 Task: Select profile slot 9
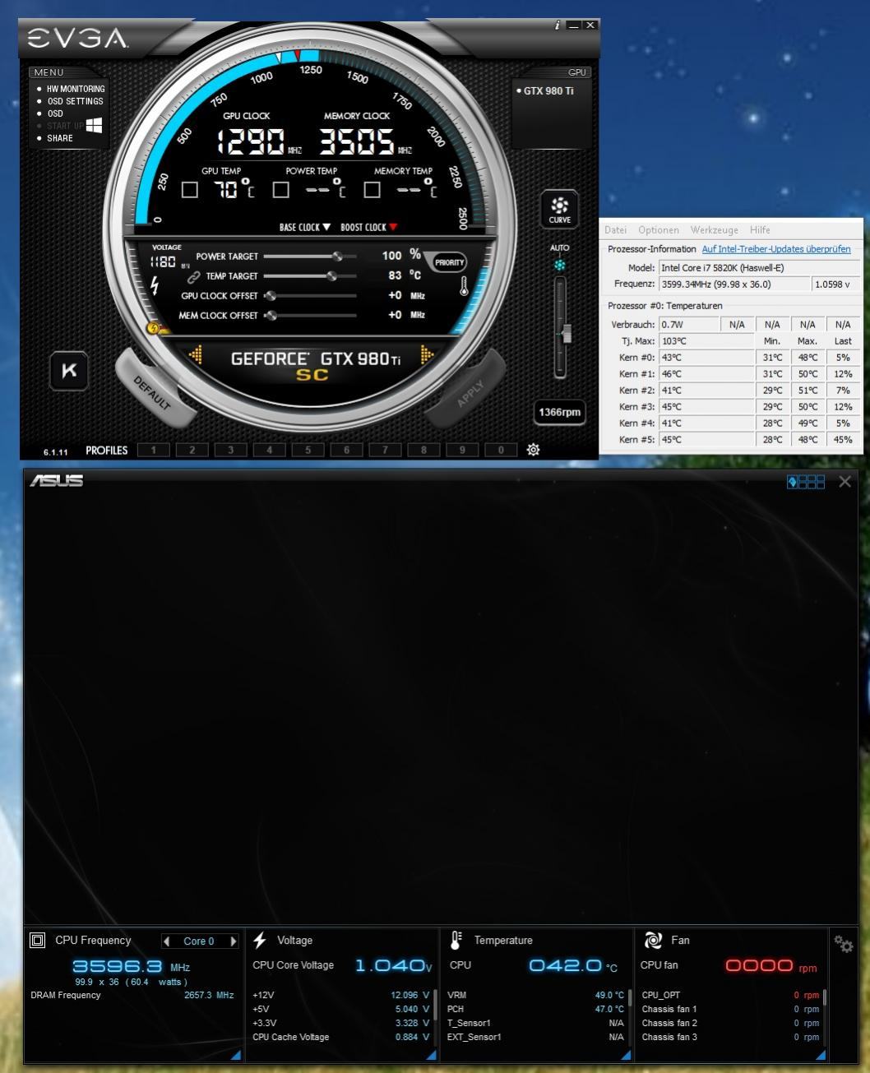click(462, 450)
